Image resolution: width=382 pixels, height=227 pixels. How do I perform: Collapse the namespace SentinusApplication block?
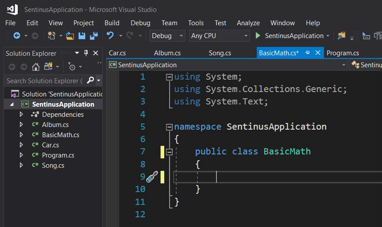[169, 127]
